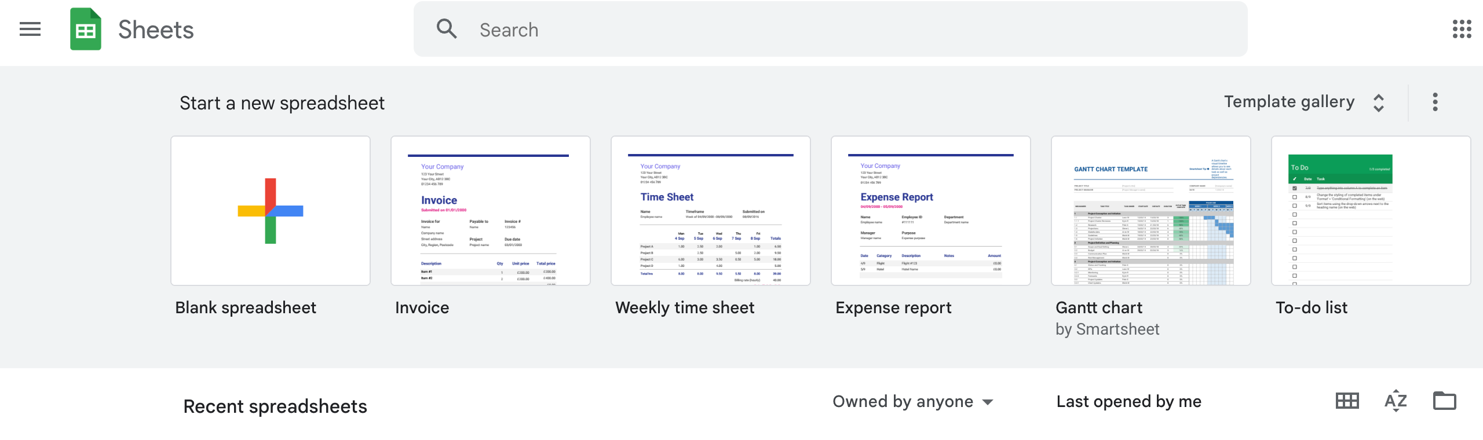Switch to grid view of spreadsheets

click(x=1347, y=401)
